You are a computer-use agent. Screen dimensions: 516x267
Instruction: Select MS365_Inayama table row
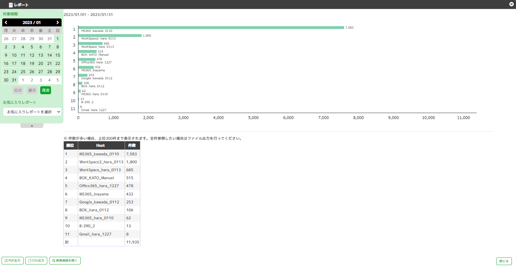(102, 194)
